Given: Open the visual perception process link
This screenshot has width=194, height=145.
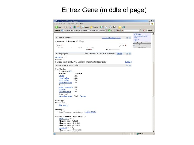Looking at the screenshot, I should (65, 92).
